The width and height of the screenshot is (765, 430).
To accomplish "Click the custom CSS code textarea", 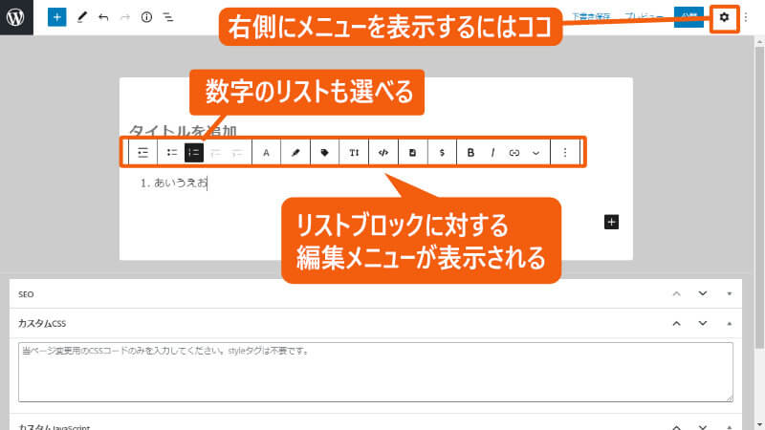I will pyautogui.click(x=376, y=372).
